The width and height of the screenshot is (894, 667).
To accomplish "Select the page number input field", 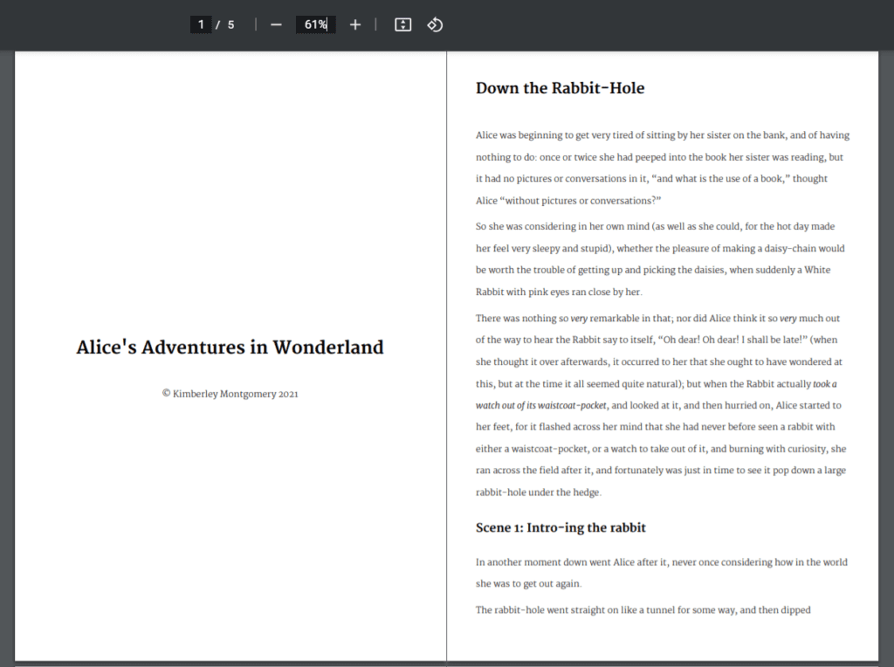I will pos(201,24).
